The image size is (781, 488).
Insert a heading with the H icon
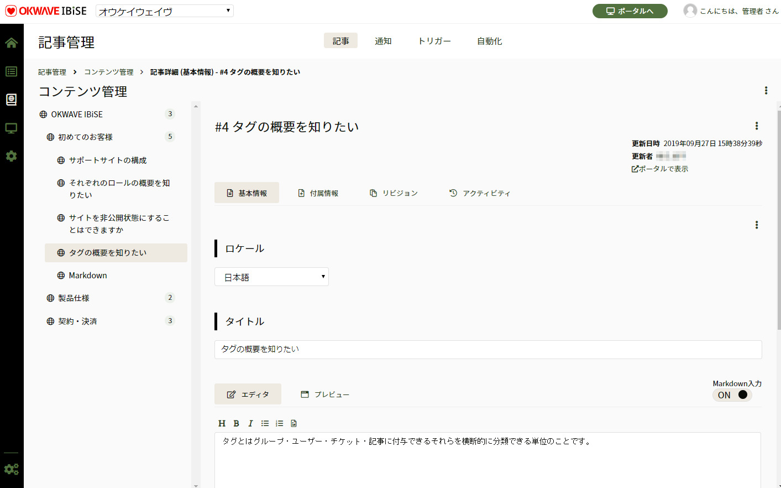pyautogui.click(x=222, y=423)
